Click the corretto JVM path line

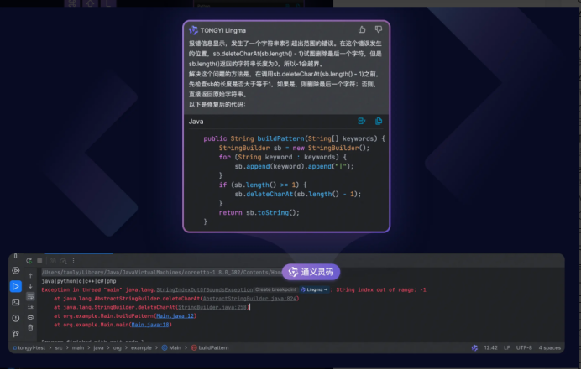(x=161, y=272)
